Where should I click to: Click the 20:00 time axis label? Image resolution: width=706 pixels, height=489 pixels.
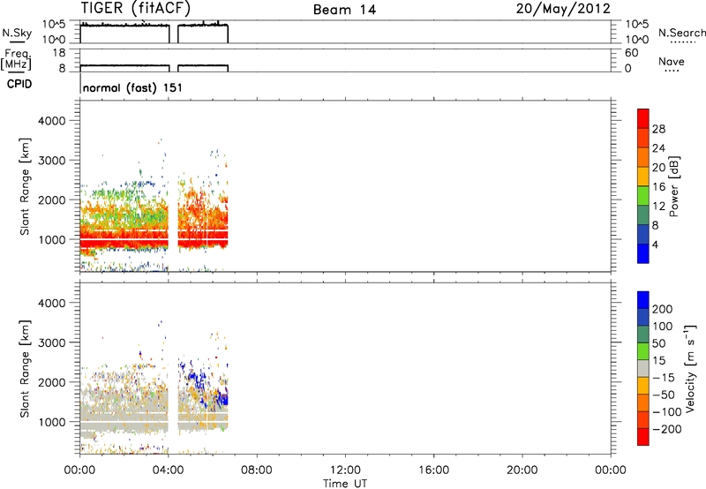(x=522, y=470)
